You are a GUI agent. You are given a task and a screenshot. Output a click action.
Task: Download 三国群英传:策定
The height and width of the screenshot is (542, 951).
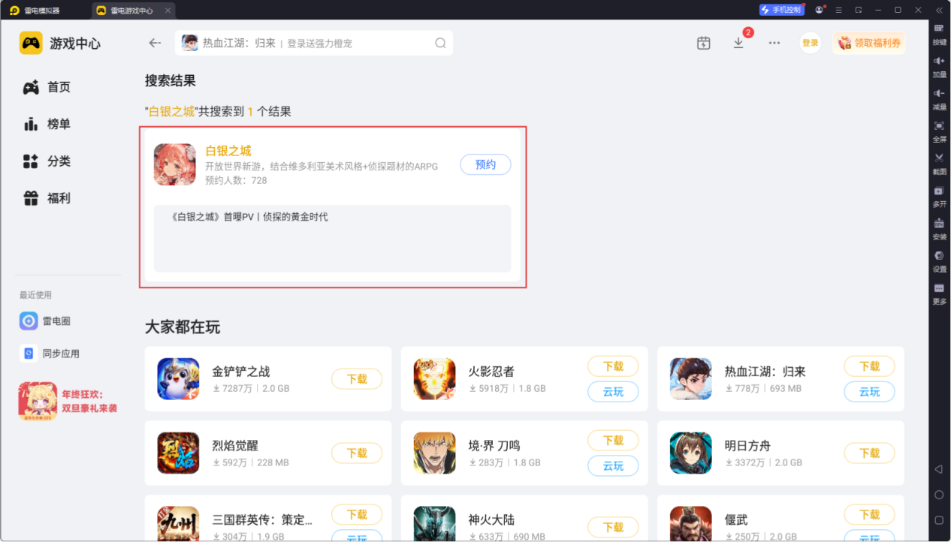[357, 515]
